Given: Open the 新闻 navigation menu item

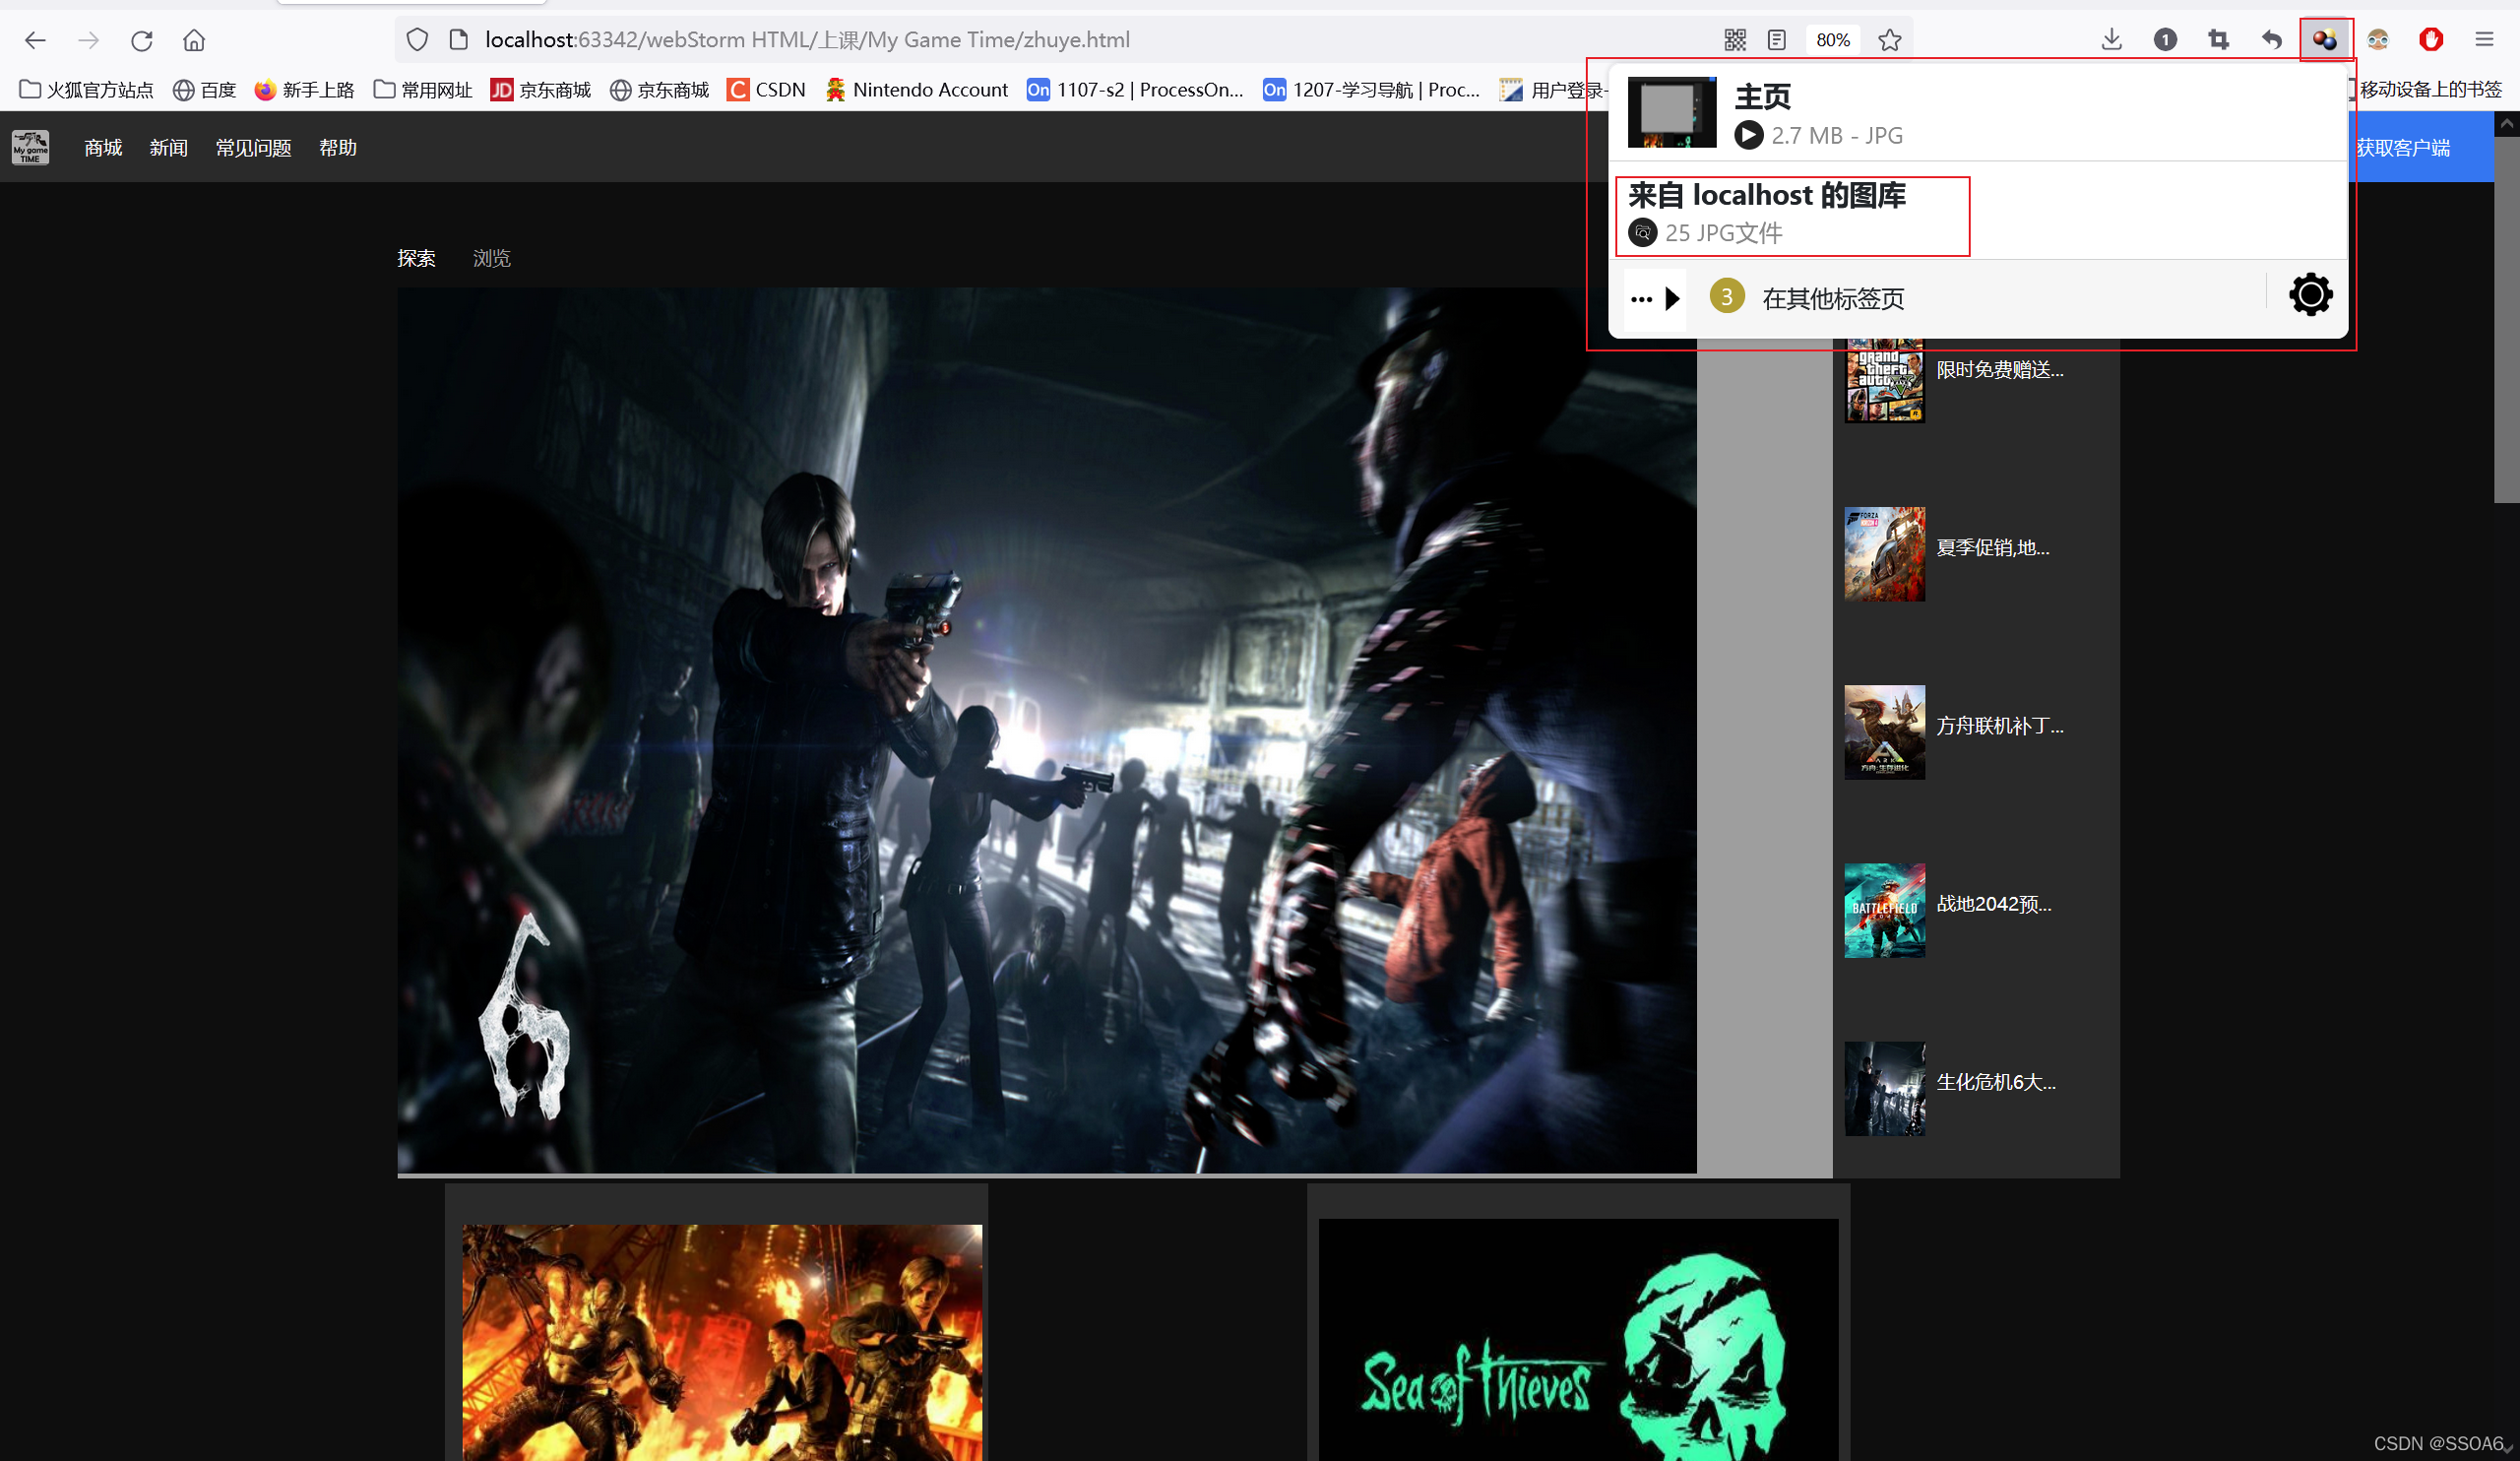Looking at the screenshot, I should pyautogui.click(x=168, y=148).
